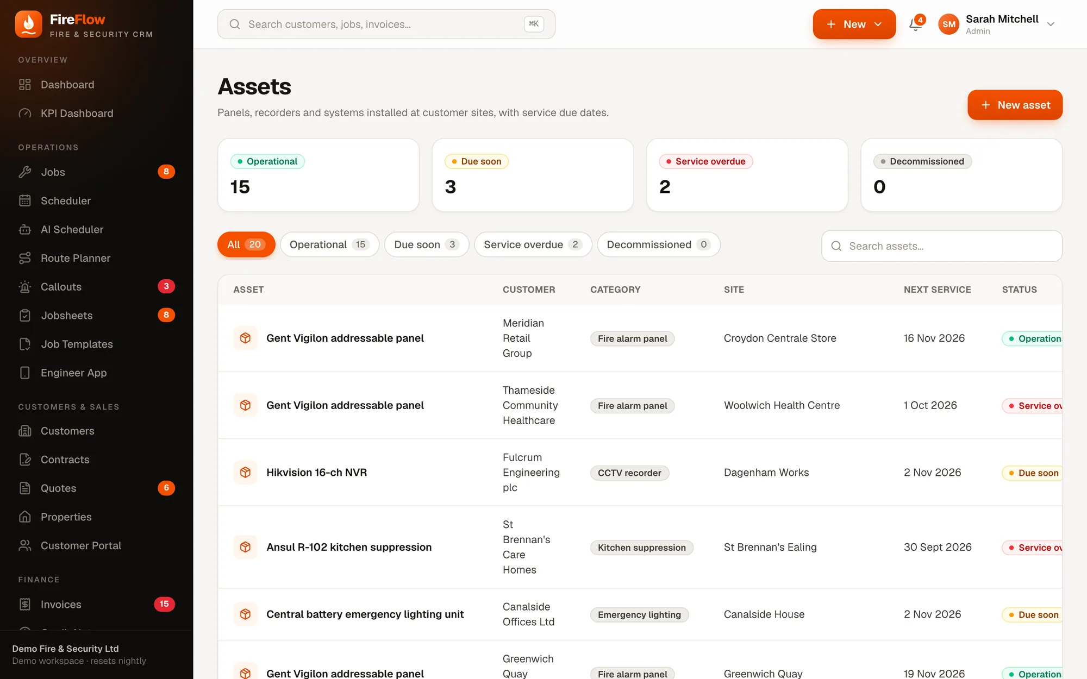
Task: Expand Sarah Mitchell account menu chevron
Action: [1051, 24]
